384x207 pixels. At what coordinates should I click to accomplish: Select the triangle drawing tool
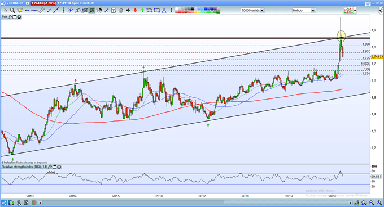164,11
